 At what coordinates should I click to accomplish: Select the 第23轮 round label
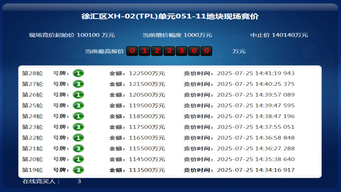tap(32, 127)
